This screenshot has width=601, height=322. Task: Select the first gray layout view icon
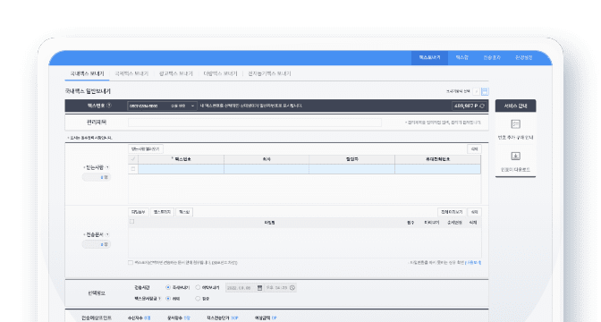coord(477,91)
